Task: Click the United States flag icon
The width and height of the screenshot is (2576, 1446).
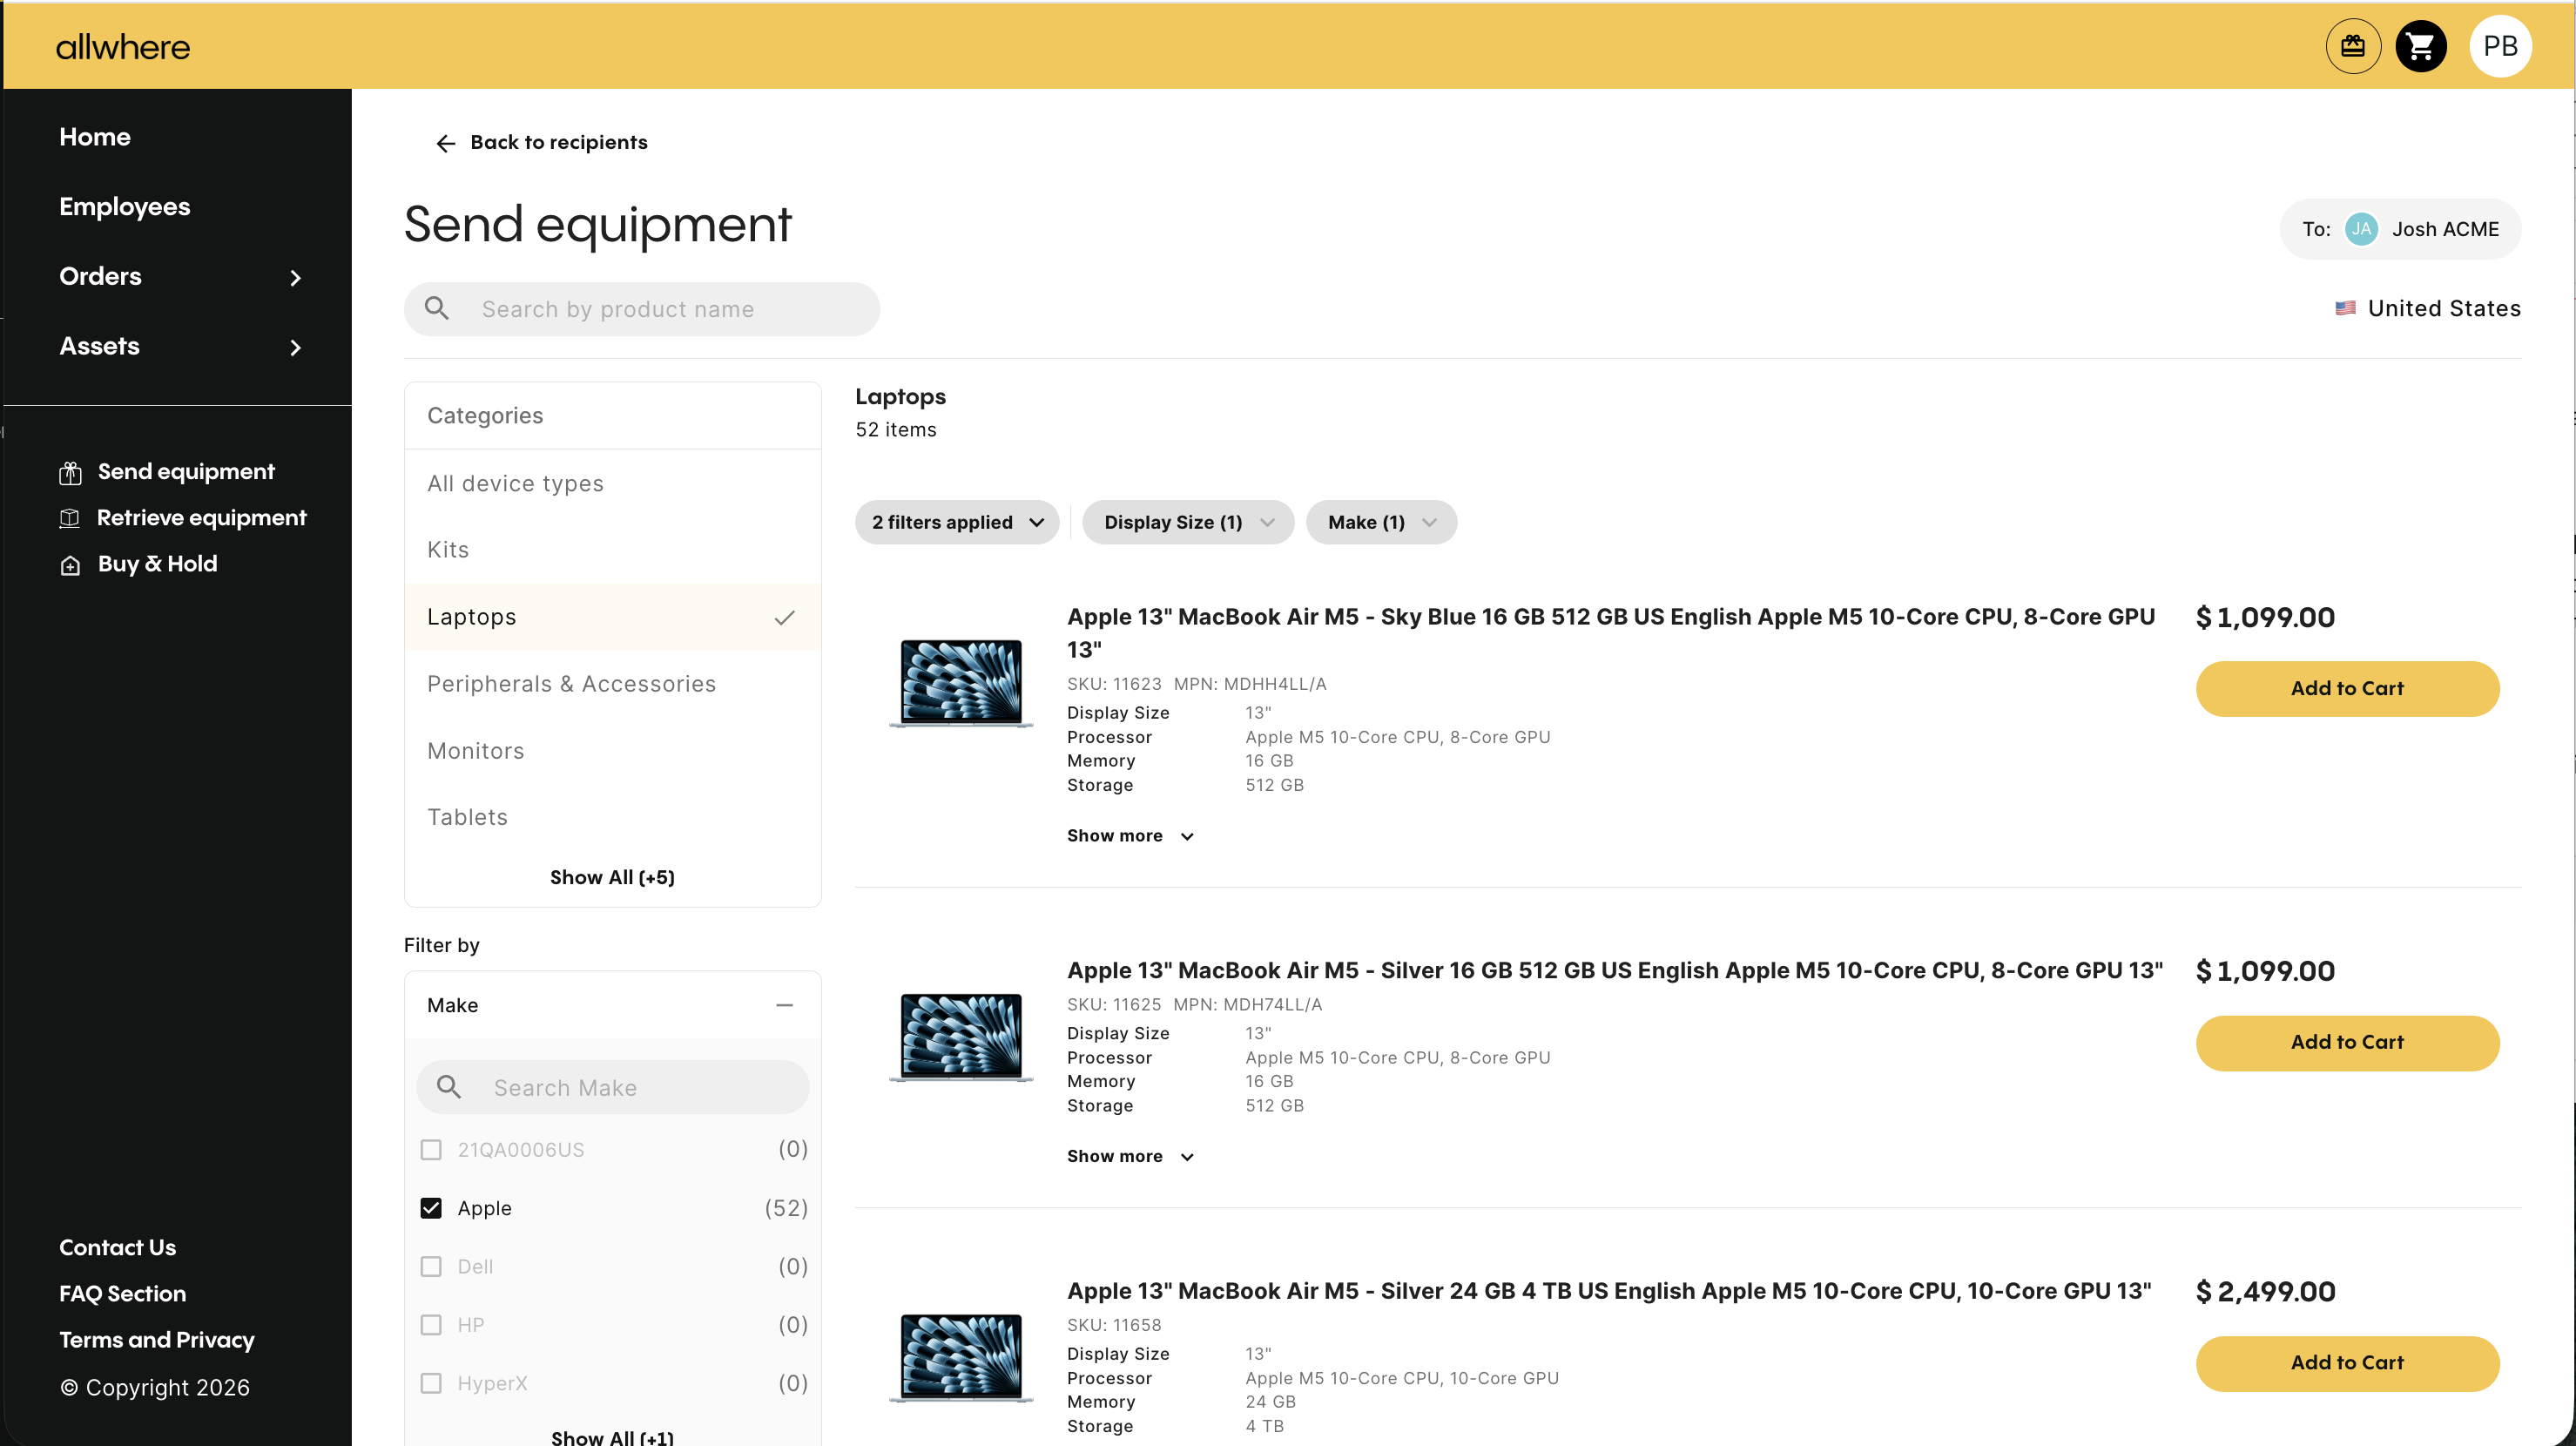Action: point(2345,308)
